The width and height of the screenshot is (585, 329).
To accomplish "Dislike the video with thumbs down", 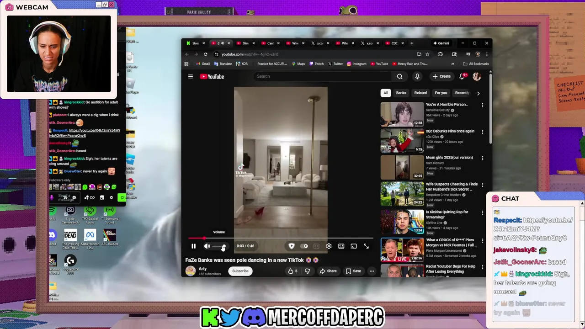I will coord(308,271).
